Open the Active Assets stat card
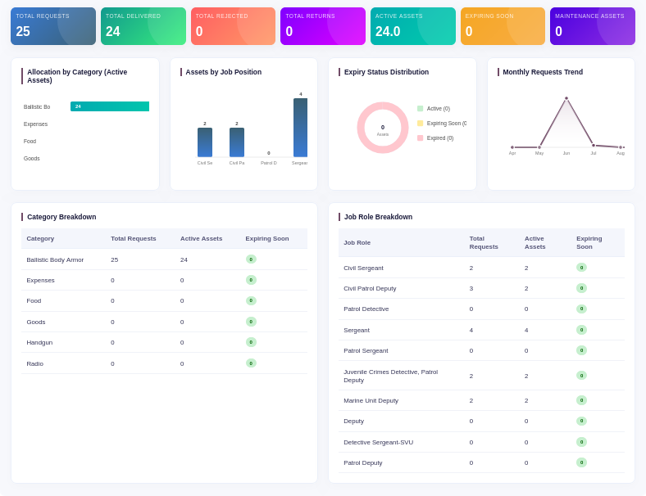The height and width of the screenshot is (496, 646). [413, 26]
